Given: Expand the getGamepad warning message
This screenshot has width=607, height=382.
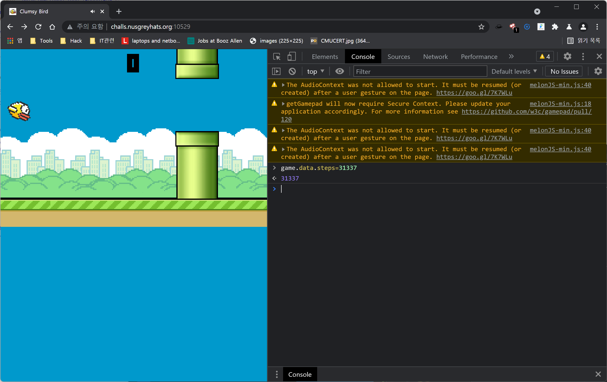Looking at the screenshot, I should [x=283, y=104].
